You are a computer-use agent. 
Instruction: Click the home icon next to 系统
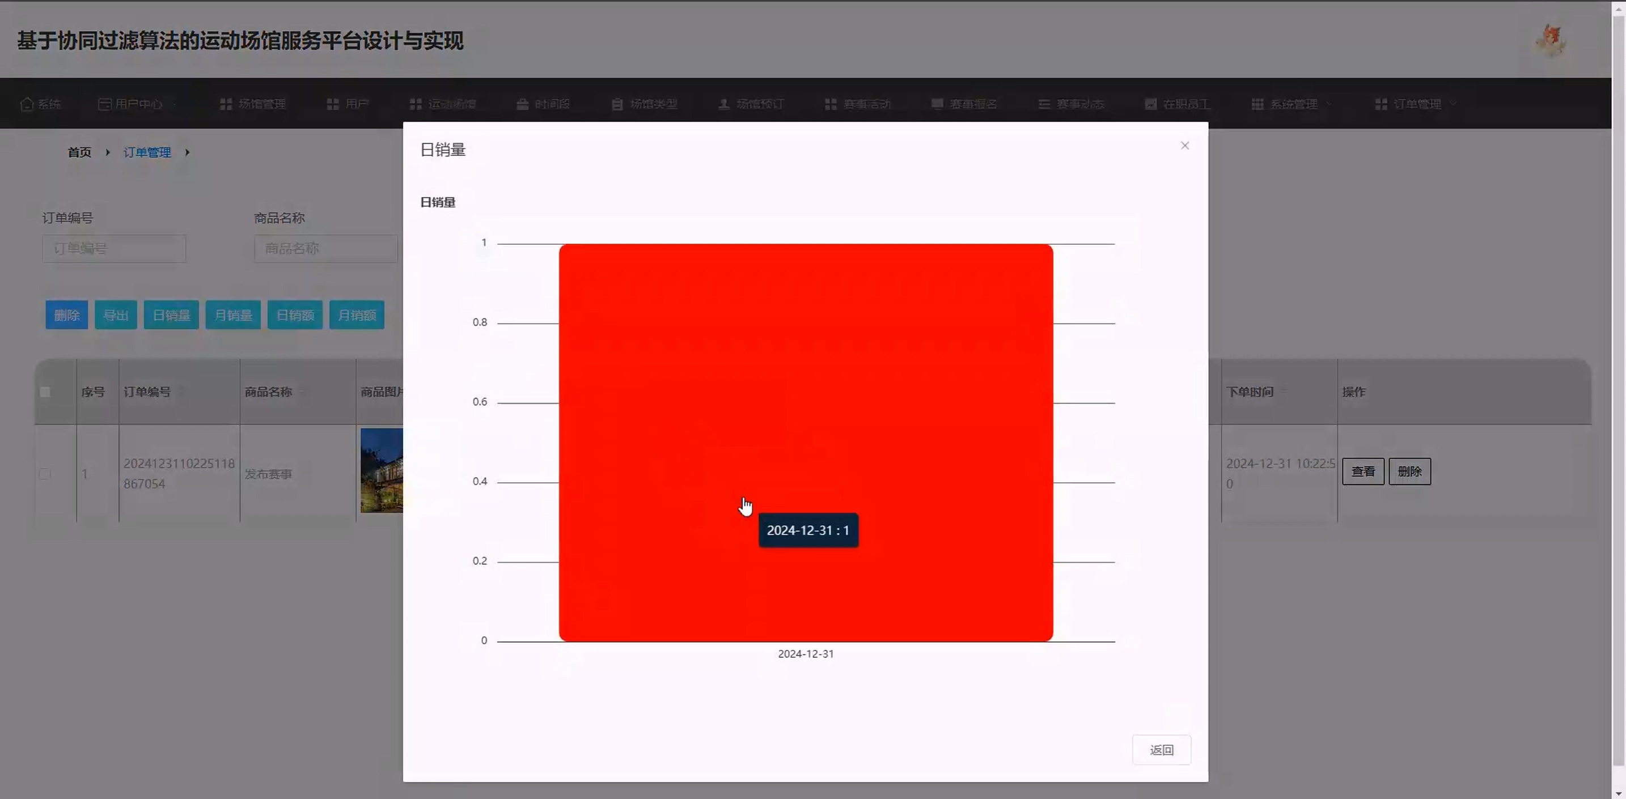(x=27, y=104)
